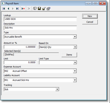Click the New button

pyautogui.click(x=90, y=16)
